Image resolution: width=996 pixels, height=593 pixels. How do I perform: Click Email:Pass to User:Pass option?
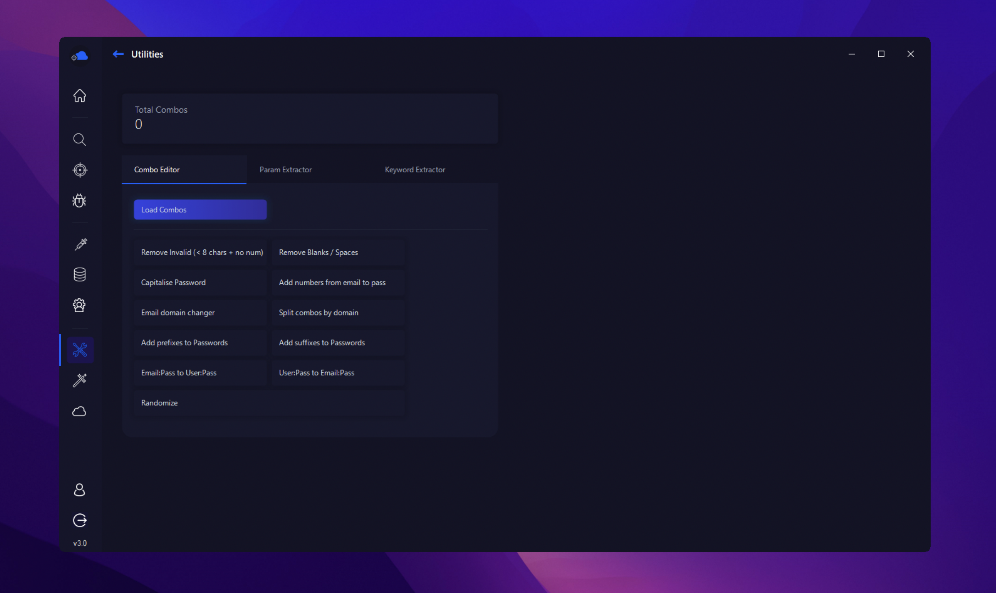click(200, 373)
